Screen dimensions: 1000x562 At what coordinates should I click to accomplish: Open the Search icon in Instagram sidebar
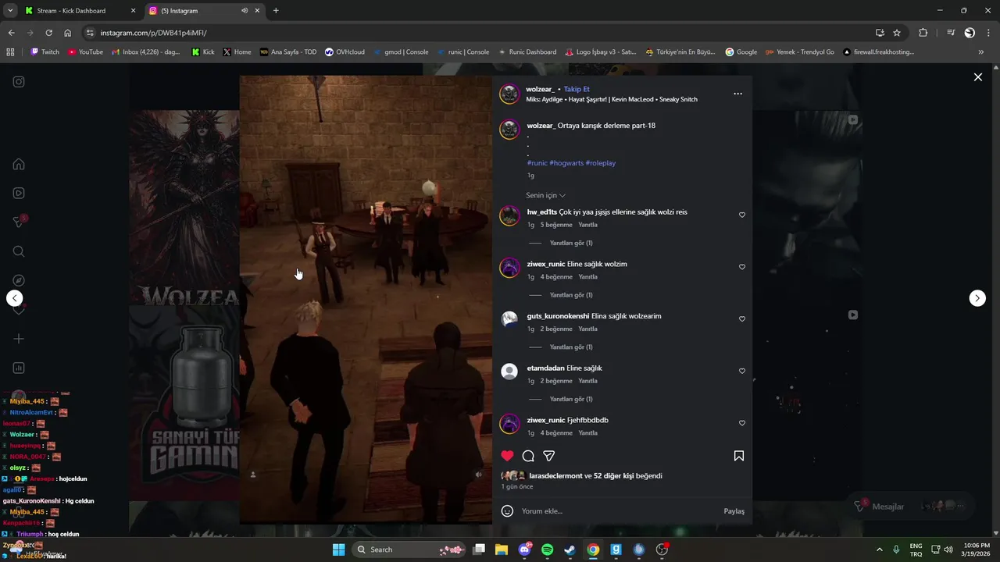(x=19, y=251)
